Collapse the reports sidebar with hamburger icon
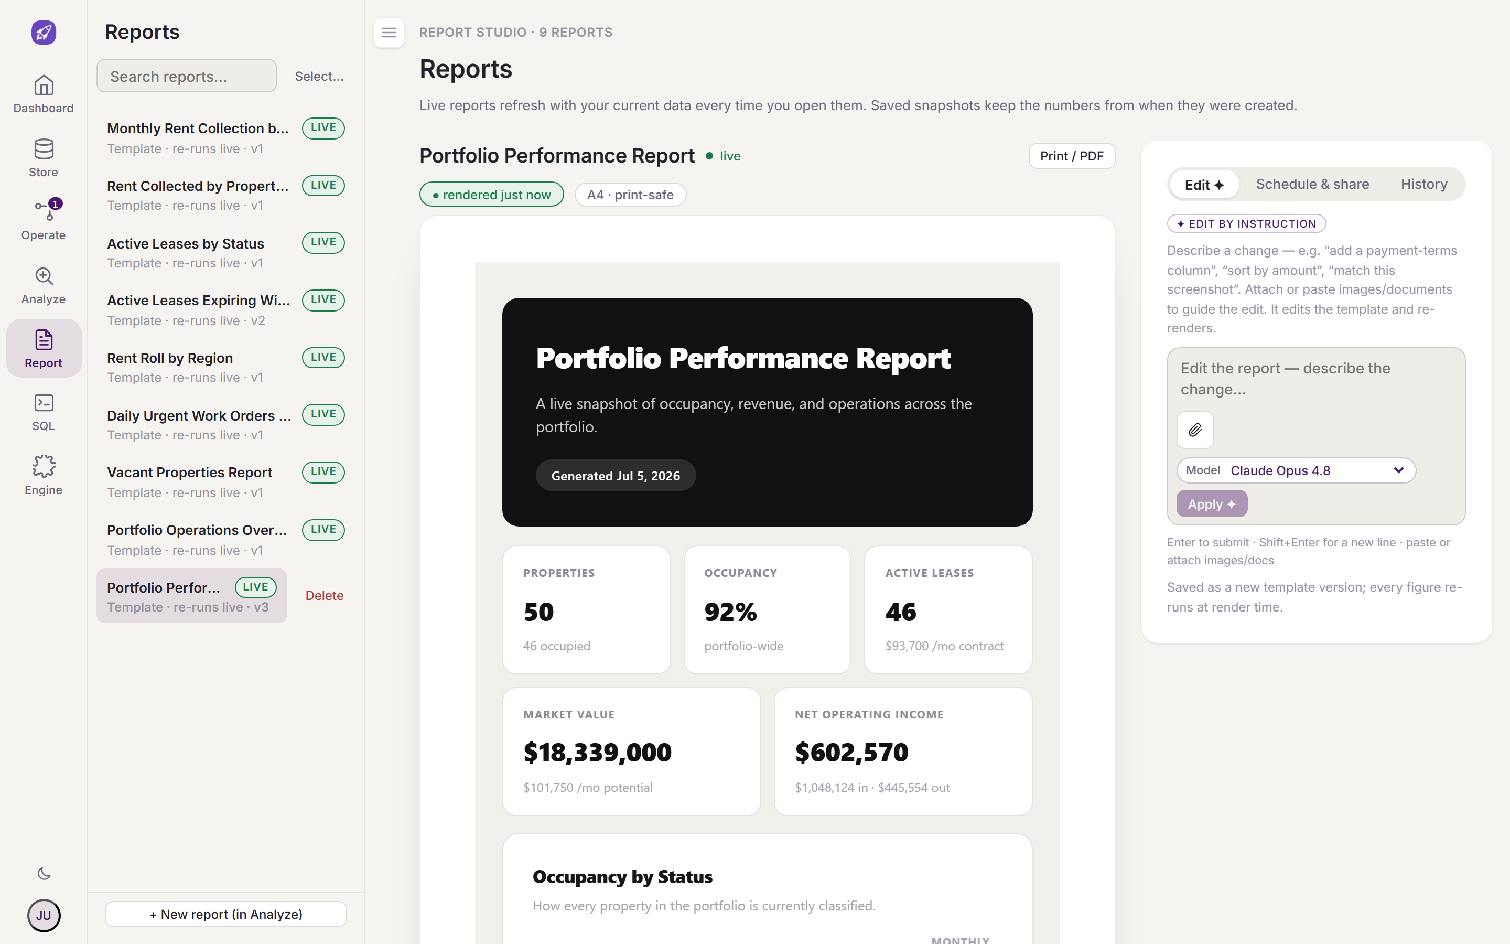 tap(389, 33)
